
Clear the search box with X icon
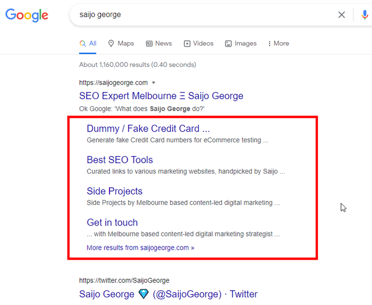pyautogui.click(x=341, y=15)
